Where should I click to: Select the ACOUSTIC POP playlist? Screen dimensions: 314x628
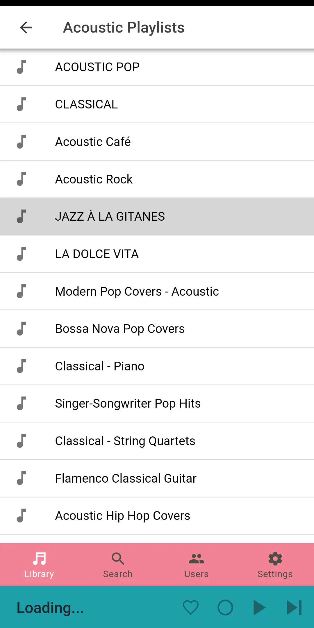tap(157, 67)
